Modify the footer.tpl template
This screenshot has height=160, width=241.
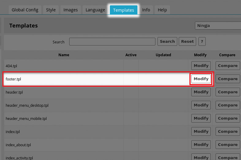pyautogui.click(x=201, y=79)
